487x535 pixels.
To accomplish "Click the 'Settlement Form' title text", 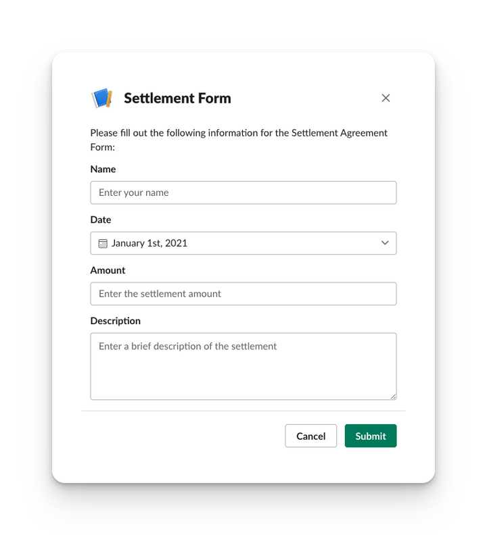I will tap(177, 98).
